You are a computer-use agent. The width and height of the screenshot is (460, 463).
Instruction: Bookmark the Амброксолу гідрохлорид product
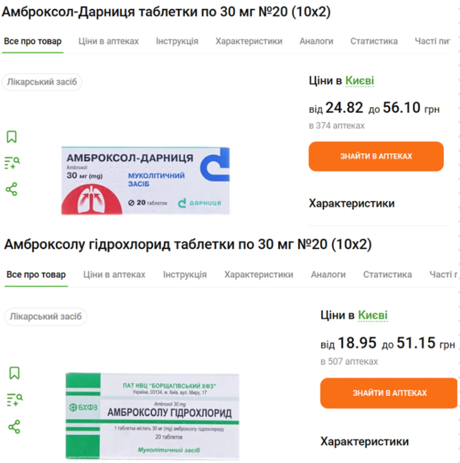(14, 373)
